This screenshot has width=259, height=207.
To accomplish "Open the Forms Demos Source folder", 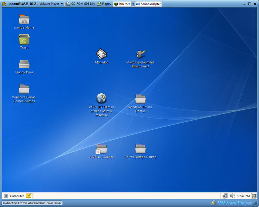I will click(x=140, y=149).
